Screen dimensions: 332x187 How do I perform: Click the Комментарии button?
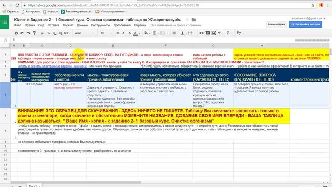point(276,24)
